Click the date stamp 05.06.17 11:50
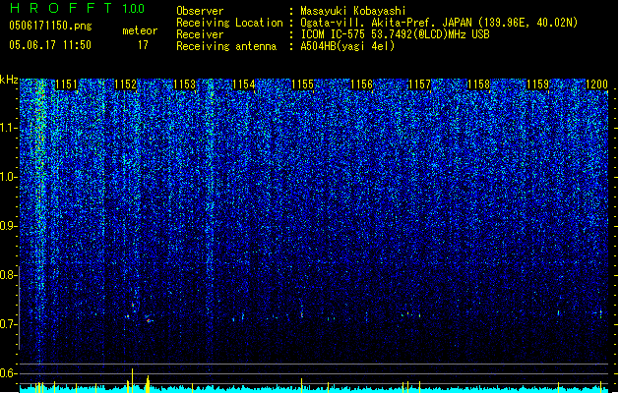619x393 pixels. point(50,45)
